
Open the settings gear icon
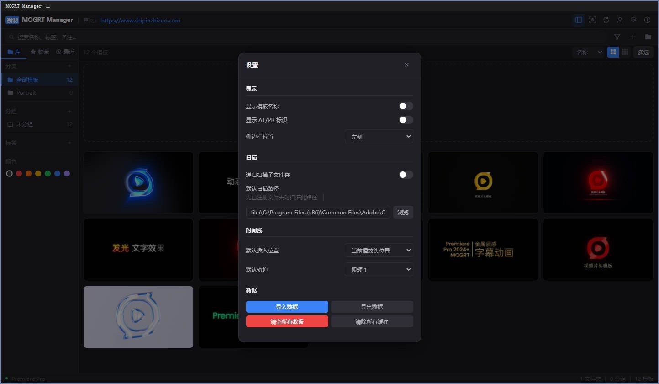(633, 20)
